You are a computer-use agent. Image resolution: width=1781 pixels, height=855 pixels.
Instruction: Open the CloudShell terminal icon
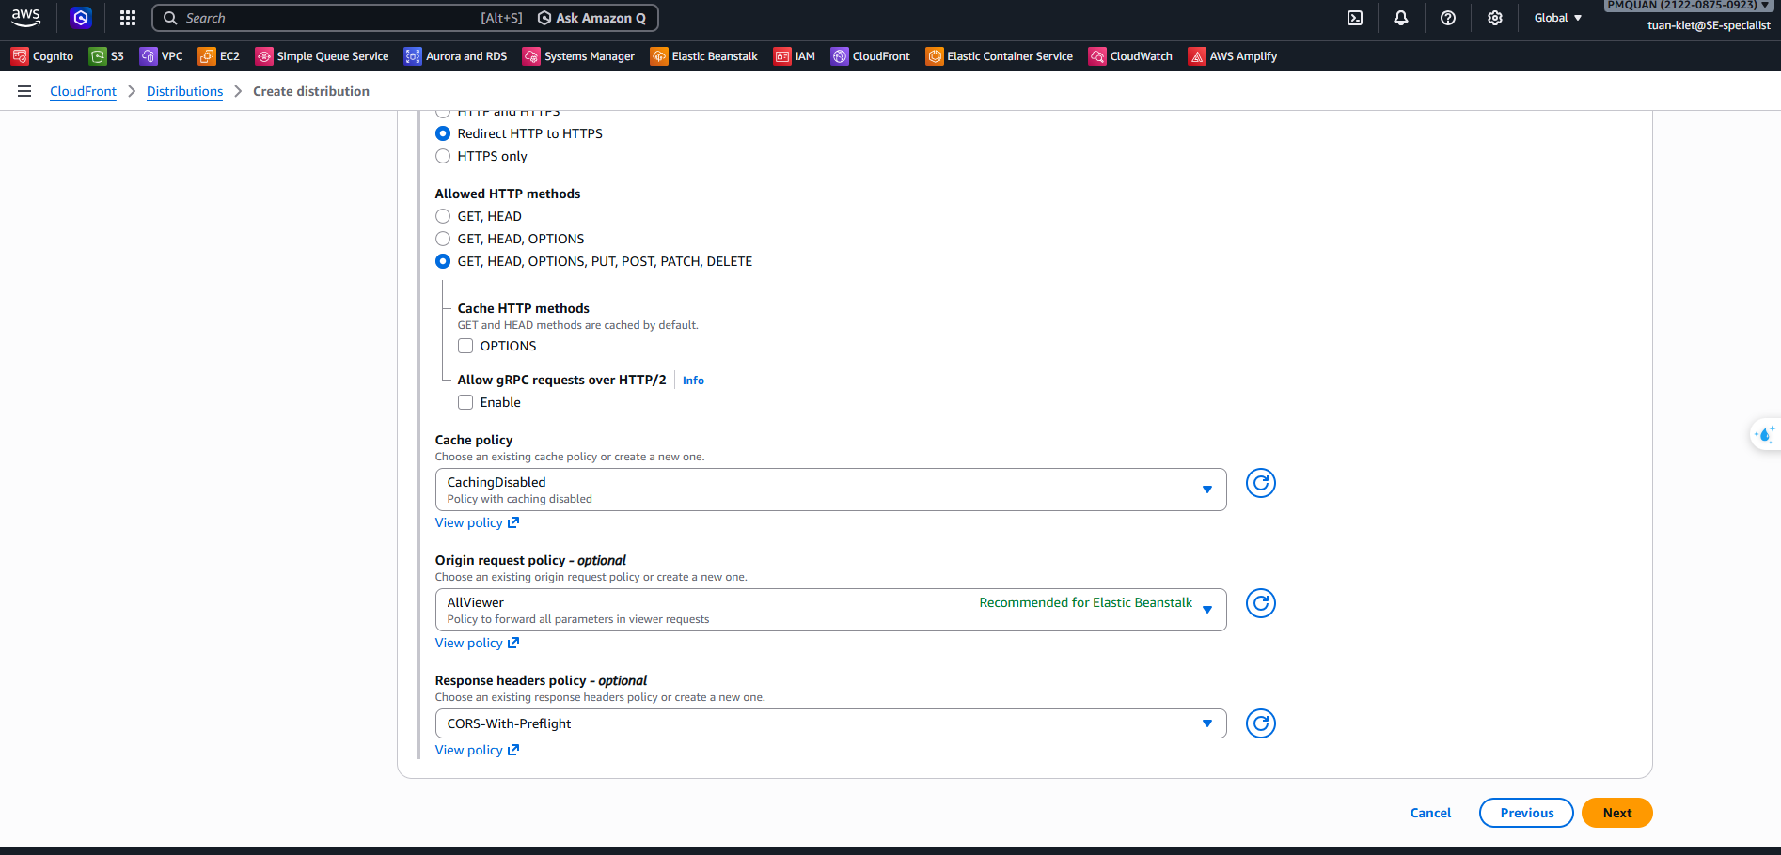(1355, 18)
